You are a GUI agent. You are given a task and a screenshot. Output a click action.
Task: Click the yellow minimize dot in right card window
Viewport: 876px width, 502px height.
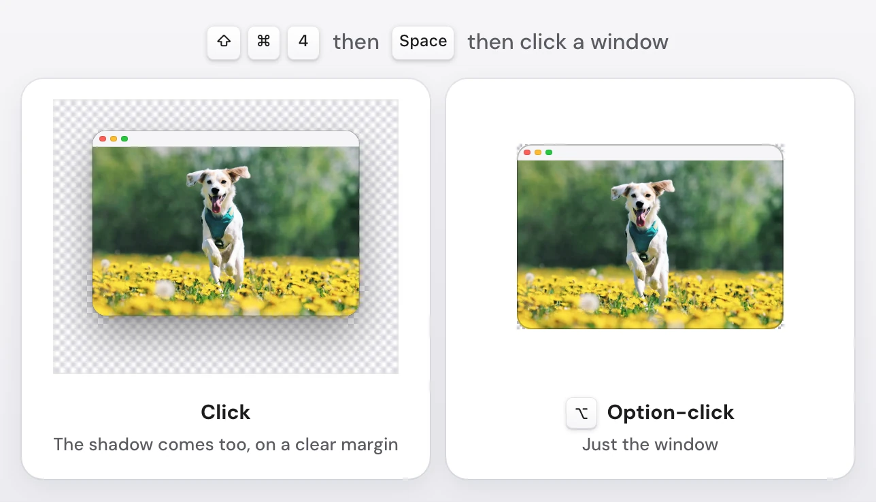pyautogui.click(x=538, y=152)
